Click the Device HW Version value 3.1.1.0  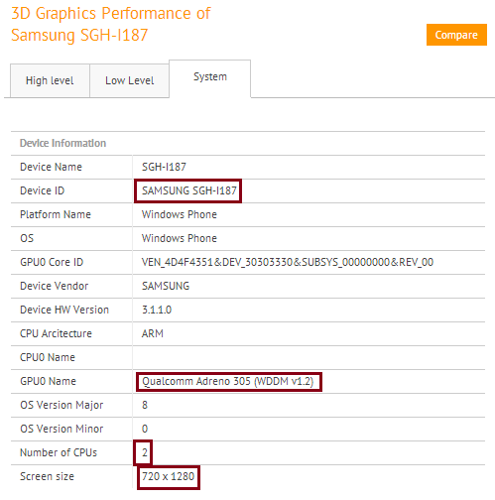click(x=157, y=310)
